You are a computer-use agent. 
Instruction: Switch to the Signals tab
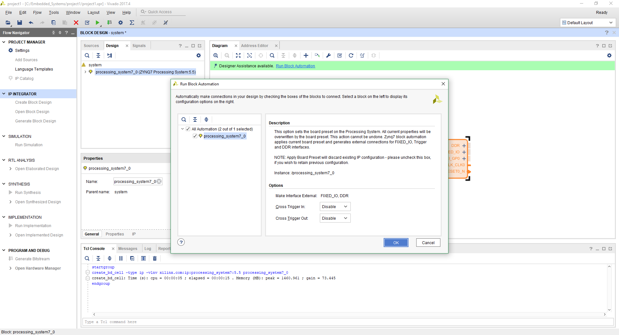click(139, 45)
